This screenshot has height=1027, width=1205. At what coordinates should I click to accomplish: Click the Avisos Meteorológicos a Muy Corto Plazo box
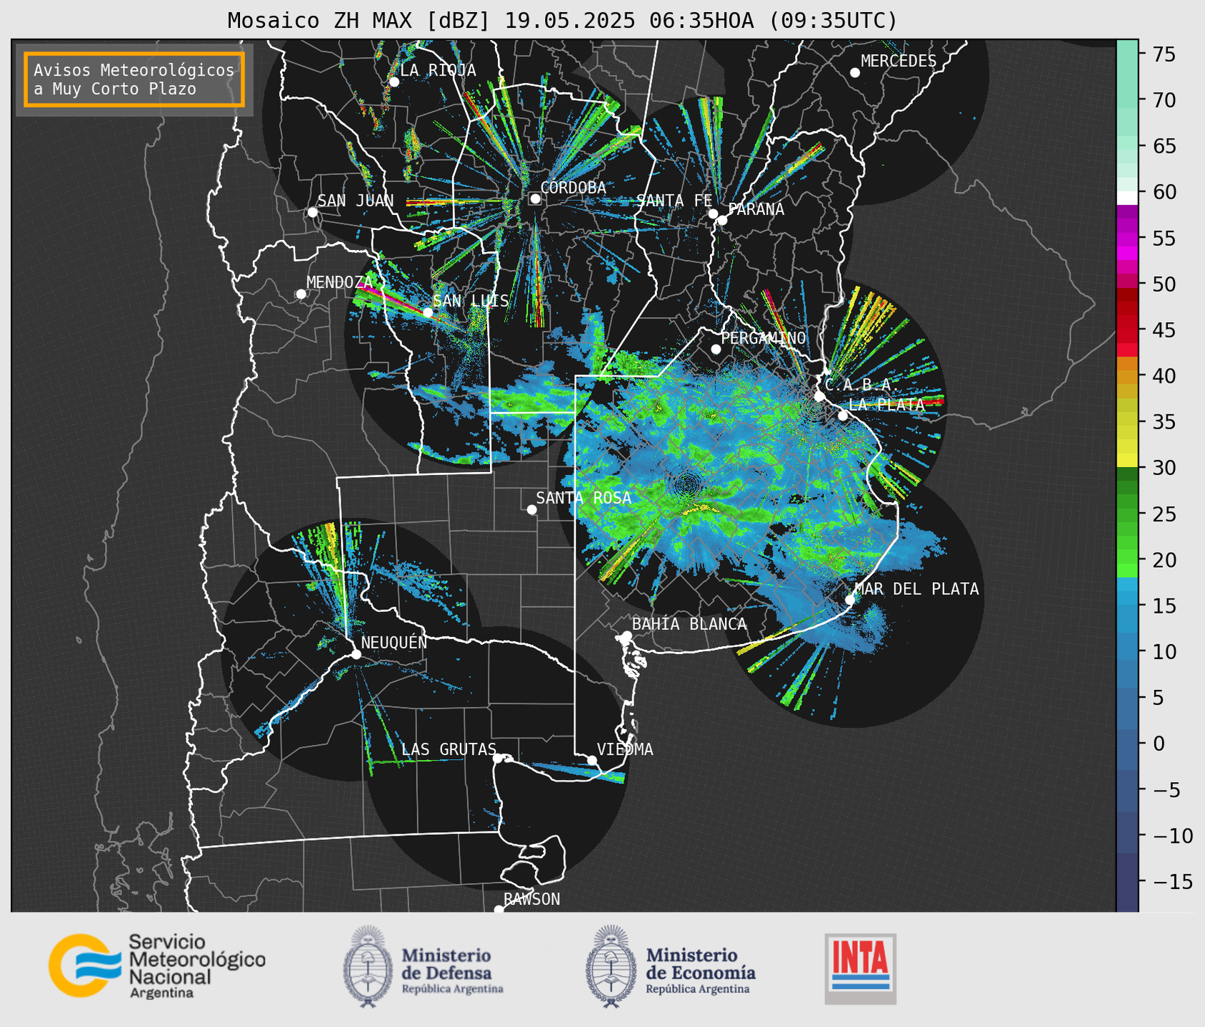click(134, 79)
